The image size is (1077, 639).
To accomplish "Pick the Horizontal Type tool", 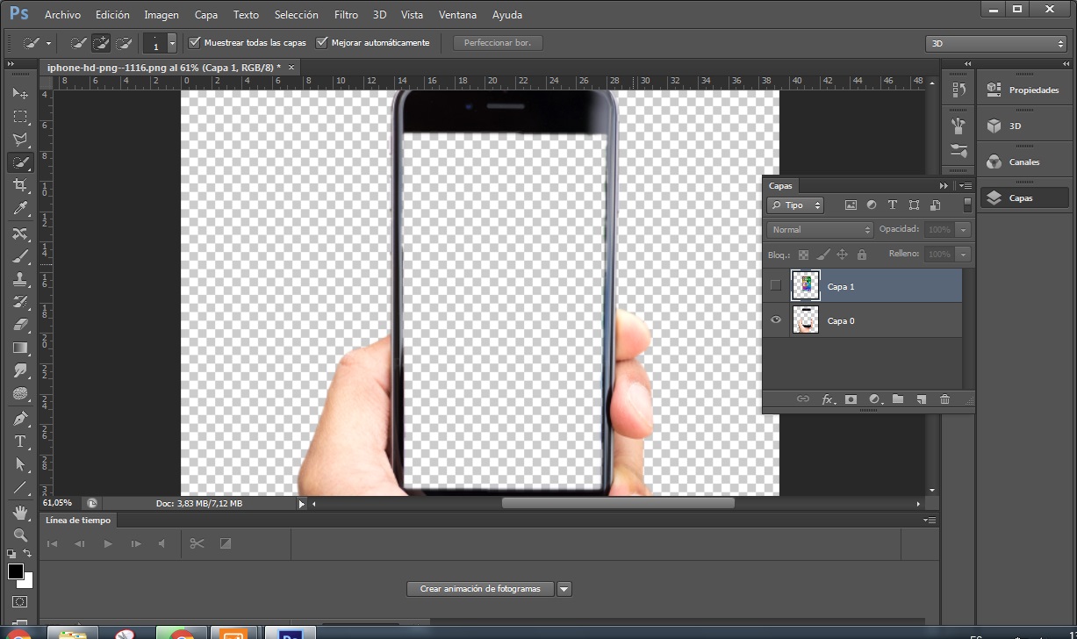I will click(20, 442).
